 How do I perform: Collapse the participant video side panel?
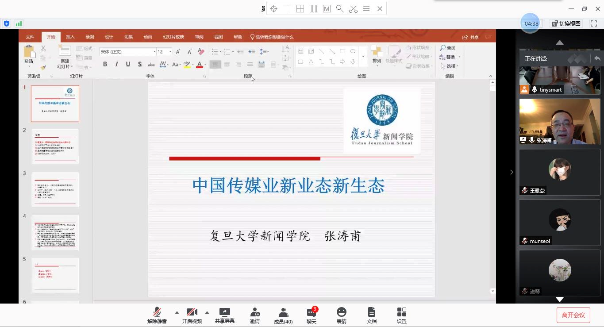(512, 172)
